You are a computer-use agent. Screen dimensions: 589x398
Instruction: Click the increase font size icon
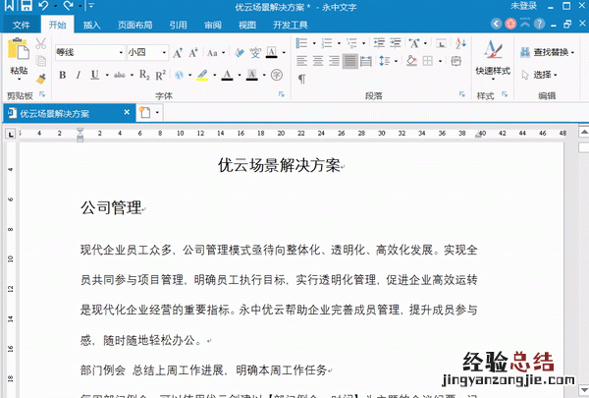coord(179,52)
